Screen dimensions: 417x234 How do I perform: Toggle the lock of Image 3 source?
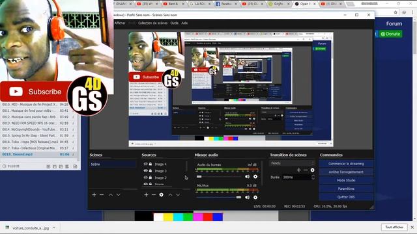pyautogui.click(x=151, y=170)
